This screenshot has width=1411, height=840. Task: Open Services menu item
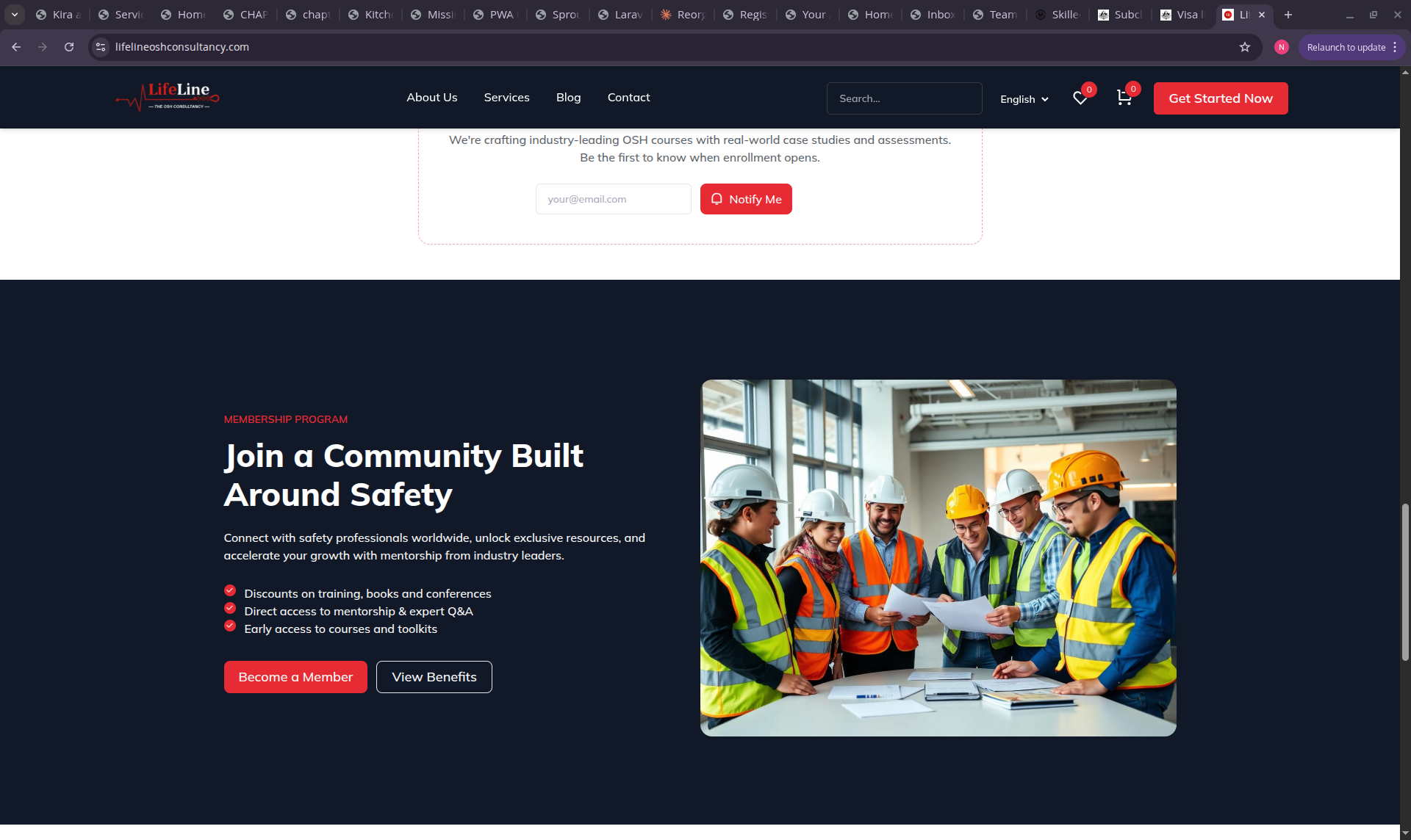[x=507, y=98]
